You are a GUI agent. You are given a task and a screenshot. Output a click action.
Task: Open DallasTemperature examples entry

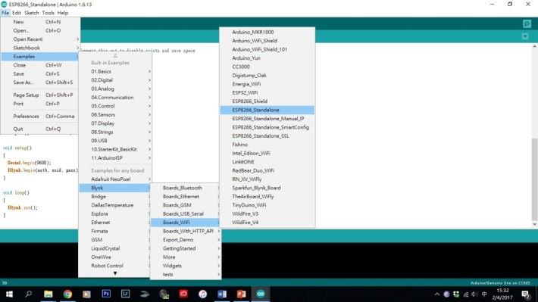115,205
